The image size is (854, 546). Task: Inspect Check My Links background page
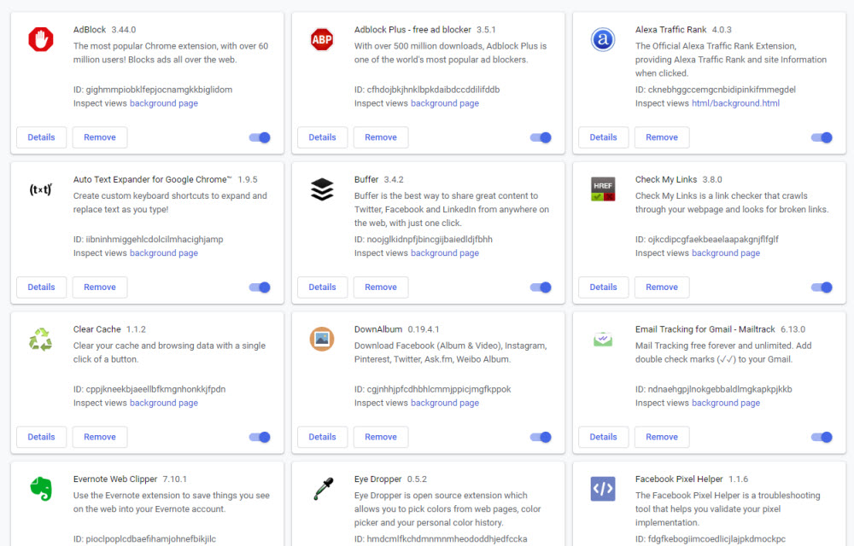point(726,253)
